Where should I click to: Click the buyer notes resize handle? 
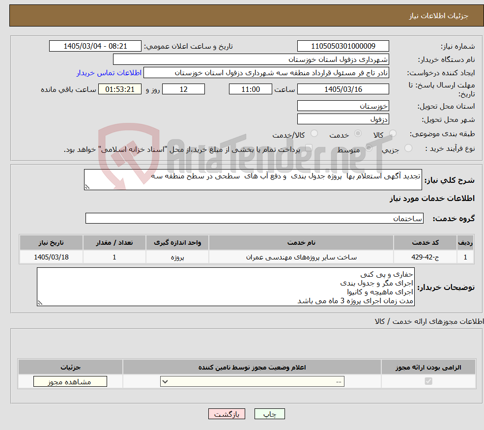40,303
